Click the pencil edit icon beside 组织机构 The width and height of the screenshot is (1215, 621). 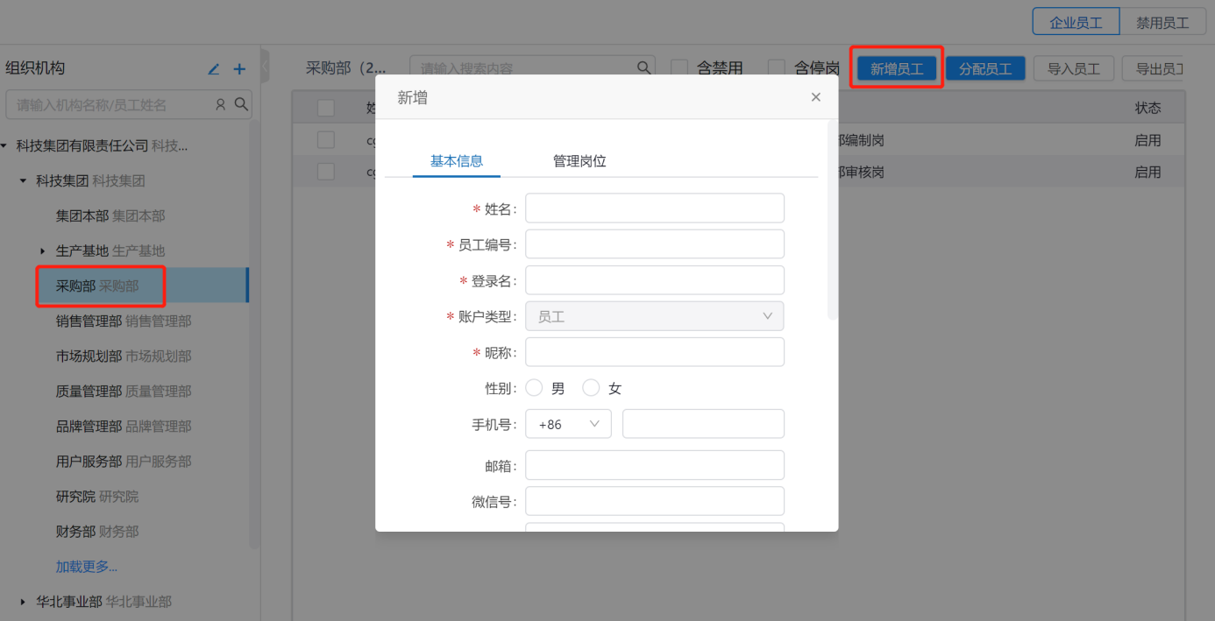tap(214, 69)
